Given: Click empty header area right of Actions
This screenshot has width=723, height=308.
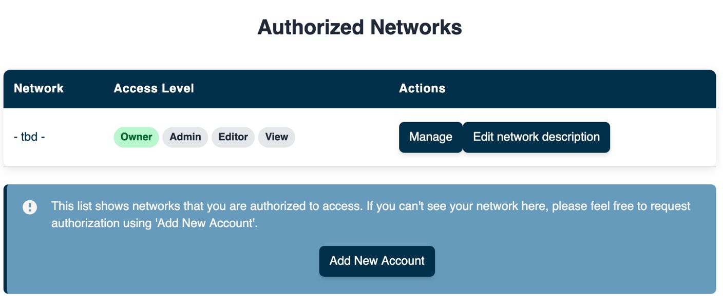Looking at the screenshot, I should coord(580,88).
